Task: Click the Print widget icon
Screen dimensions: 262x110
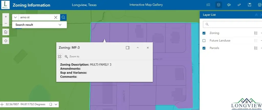Action: tap(259, 5)
